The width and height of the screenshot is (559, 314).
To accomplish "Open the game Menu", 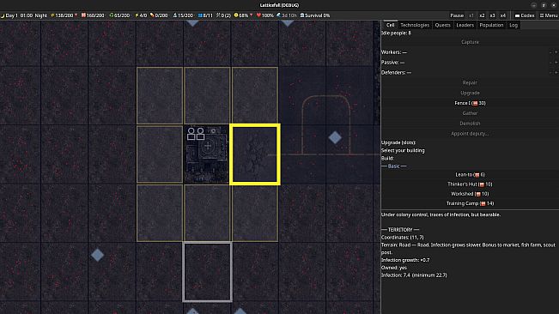I will (549, 15).
